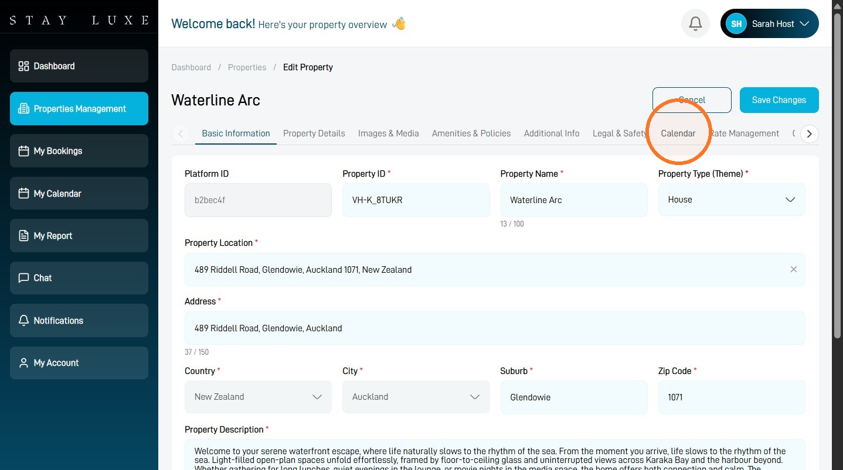Click the Dashboard breadcrumb link
Viewport: 843px width, 470px height.
click(x=191, y=67)
